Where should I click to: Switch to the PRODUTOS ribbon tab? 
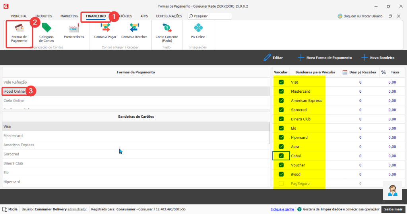[x=44, y=16]
